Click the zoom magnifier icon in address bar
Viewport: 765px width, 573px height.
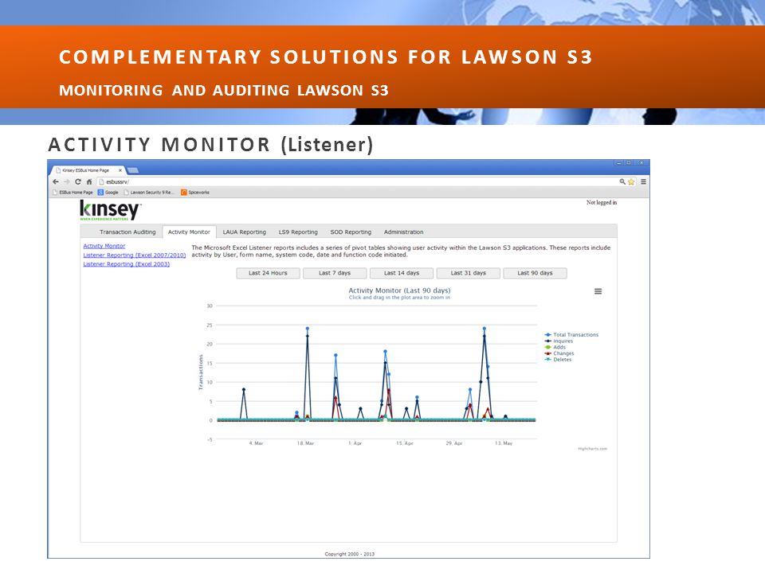click(x=622, y=181)
